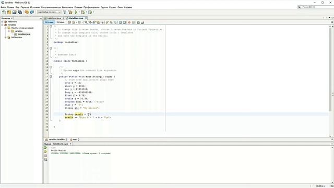Click the Build Project hammer icon
The height and width of the screenshot is (188, 334).
[x=65, y=12]
